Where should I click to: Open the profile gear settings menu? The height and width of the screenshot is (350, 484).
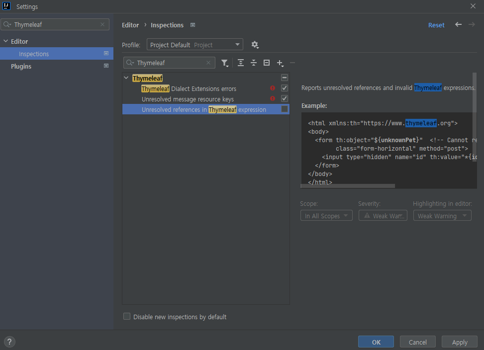[255, 45]
